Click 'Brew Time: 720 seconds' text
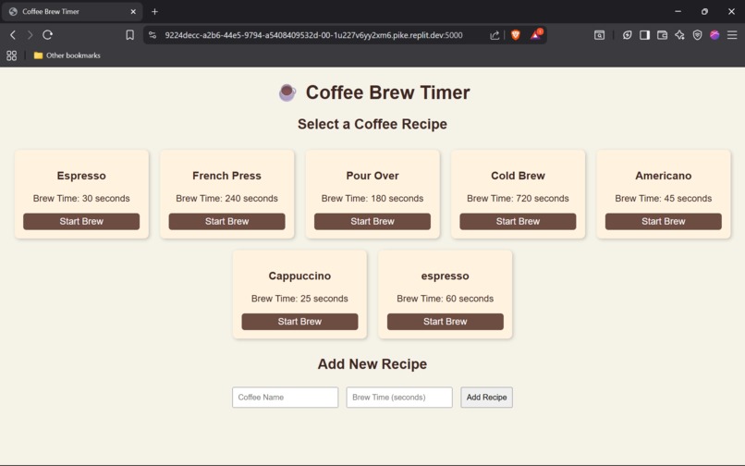This screenshot has height=466, width=745. pyautogui.click(x=518, y=198)
